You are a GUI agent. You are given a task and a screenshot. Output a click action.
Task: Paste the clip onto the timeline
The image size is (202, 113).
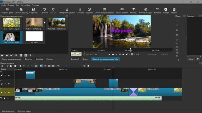pyautogui.click(x=15, y=66)
